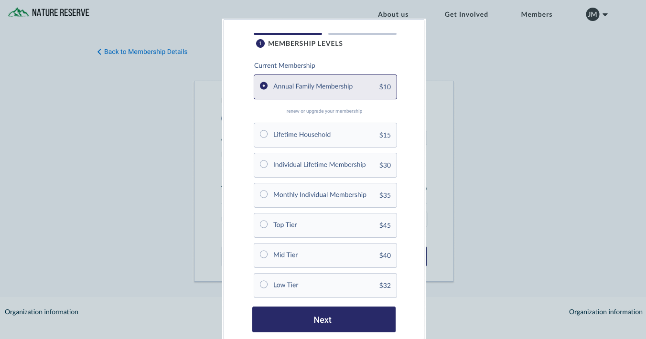Click the JM user avatar icon
The width and height of the screenshot is (646, 339).
point(592,14)
